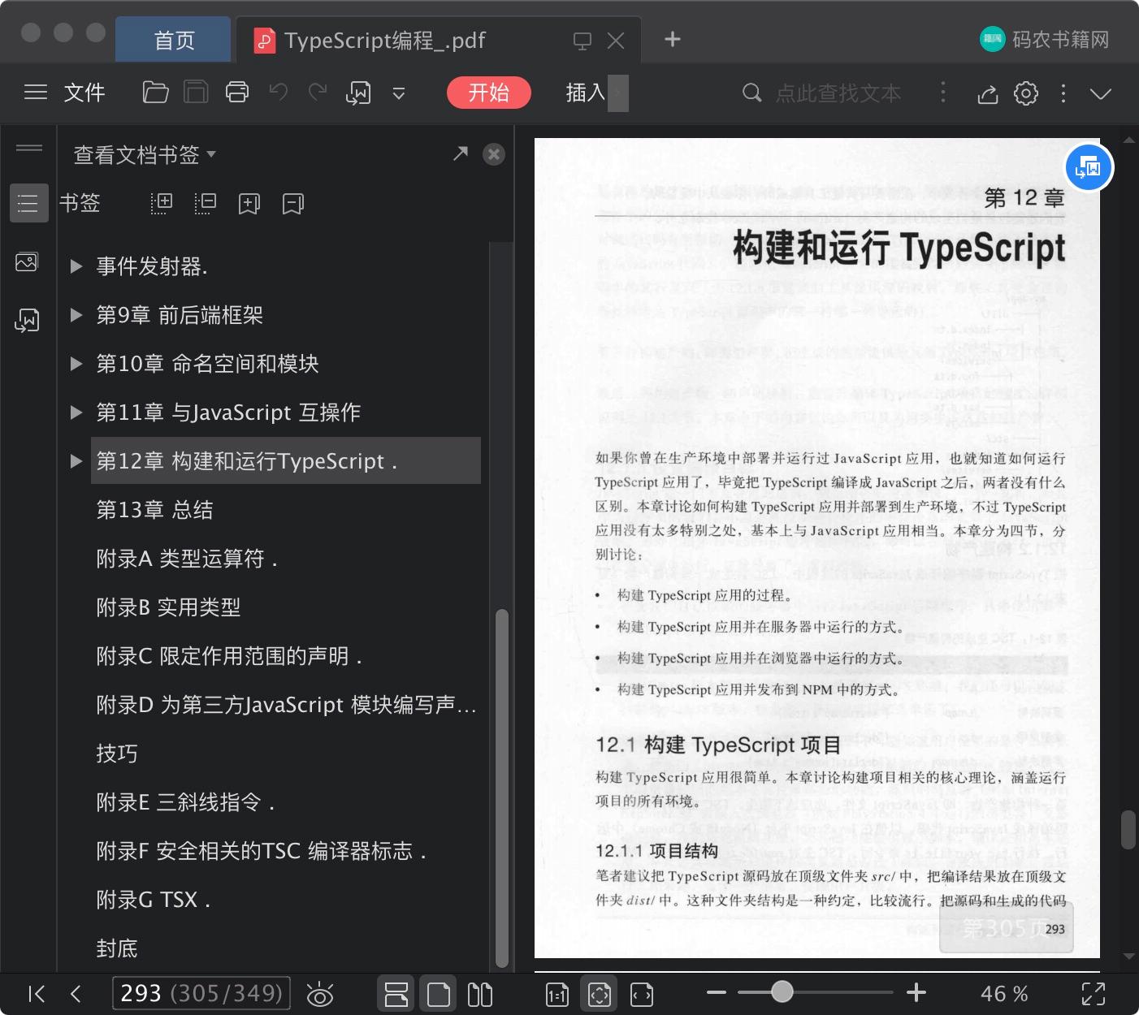Viewport: 1139px width, 1015px height.
Task: Go to previous page arrow
Action: (76, 994)
